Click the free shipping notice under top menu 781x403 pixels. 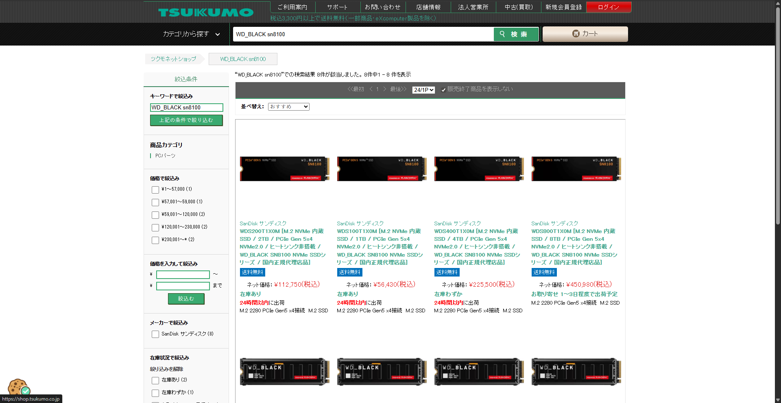pos(353,18)
